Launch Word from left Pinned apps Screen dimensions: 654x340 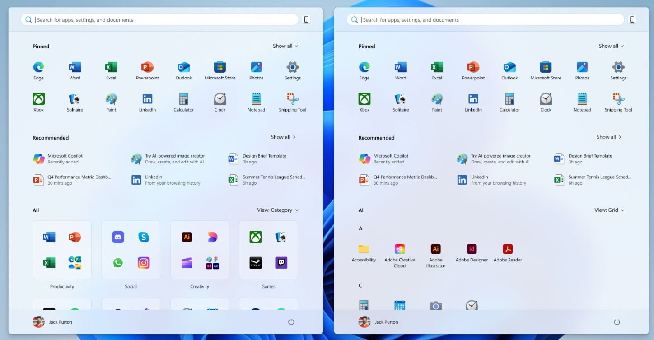click(75, 70)
